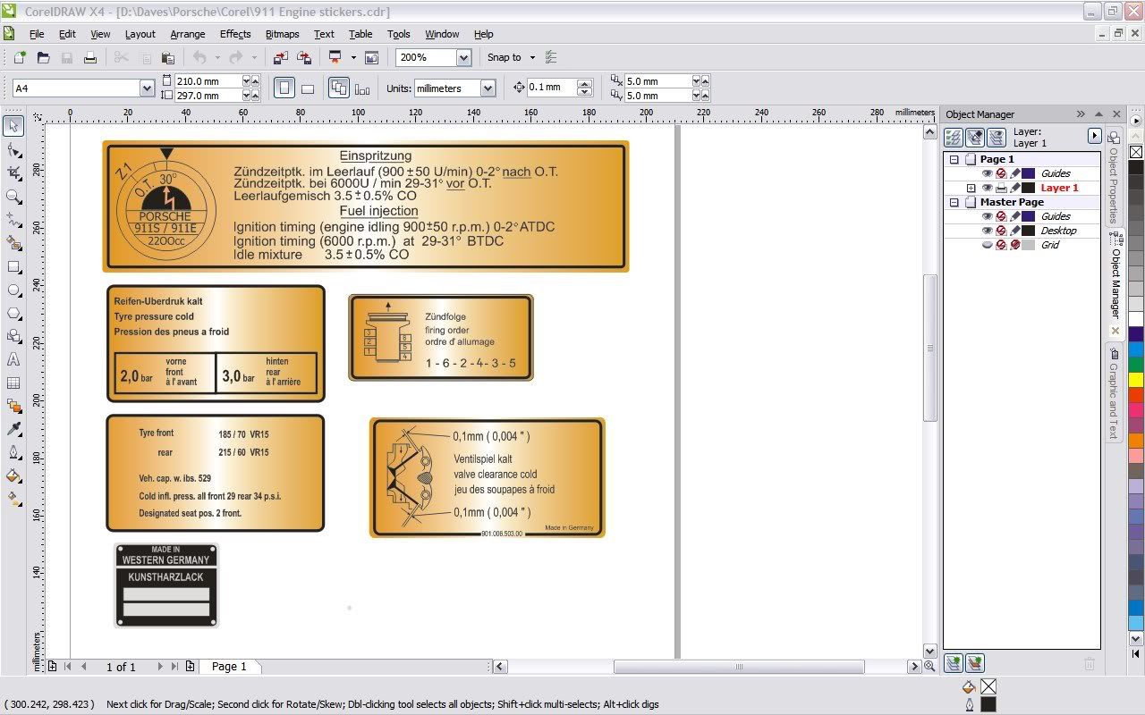Image resolution: width=1145 pixels, height=715 pixels.
Task: Select the Interactive Fill tool
Action: [13, 499]
